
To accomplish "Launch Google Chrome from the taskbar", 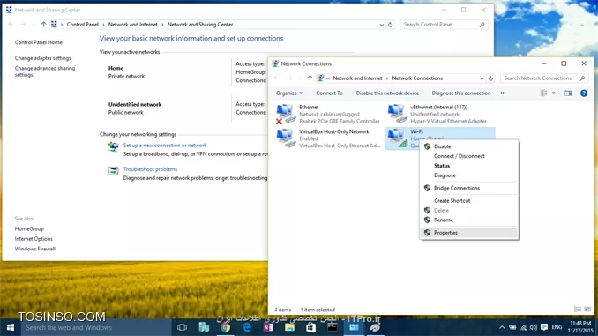I will pos(225,327).
